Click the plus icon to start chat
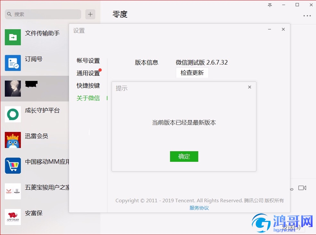This screenshot has width=316, height=235. click(90, 14)
